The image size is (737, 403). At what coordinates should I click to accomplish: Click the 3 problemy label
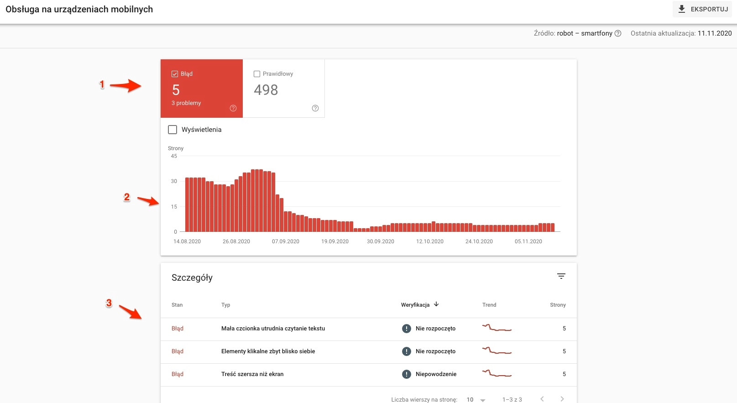[x=186, y=103]
